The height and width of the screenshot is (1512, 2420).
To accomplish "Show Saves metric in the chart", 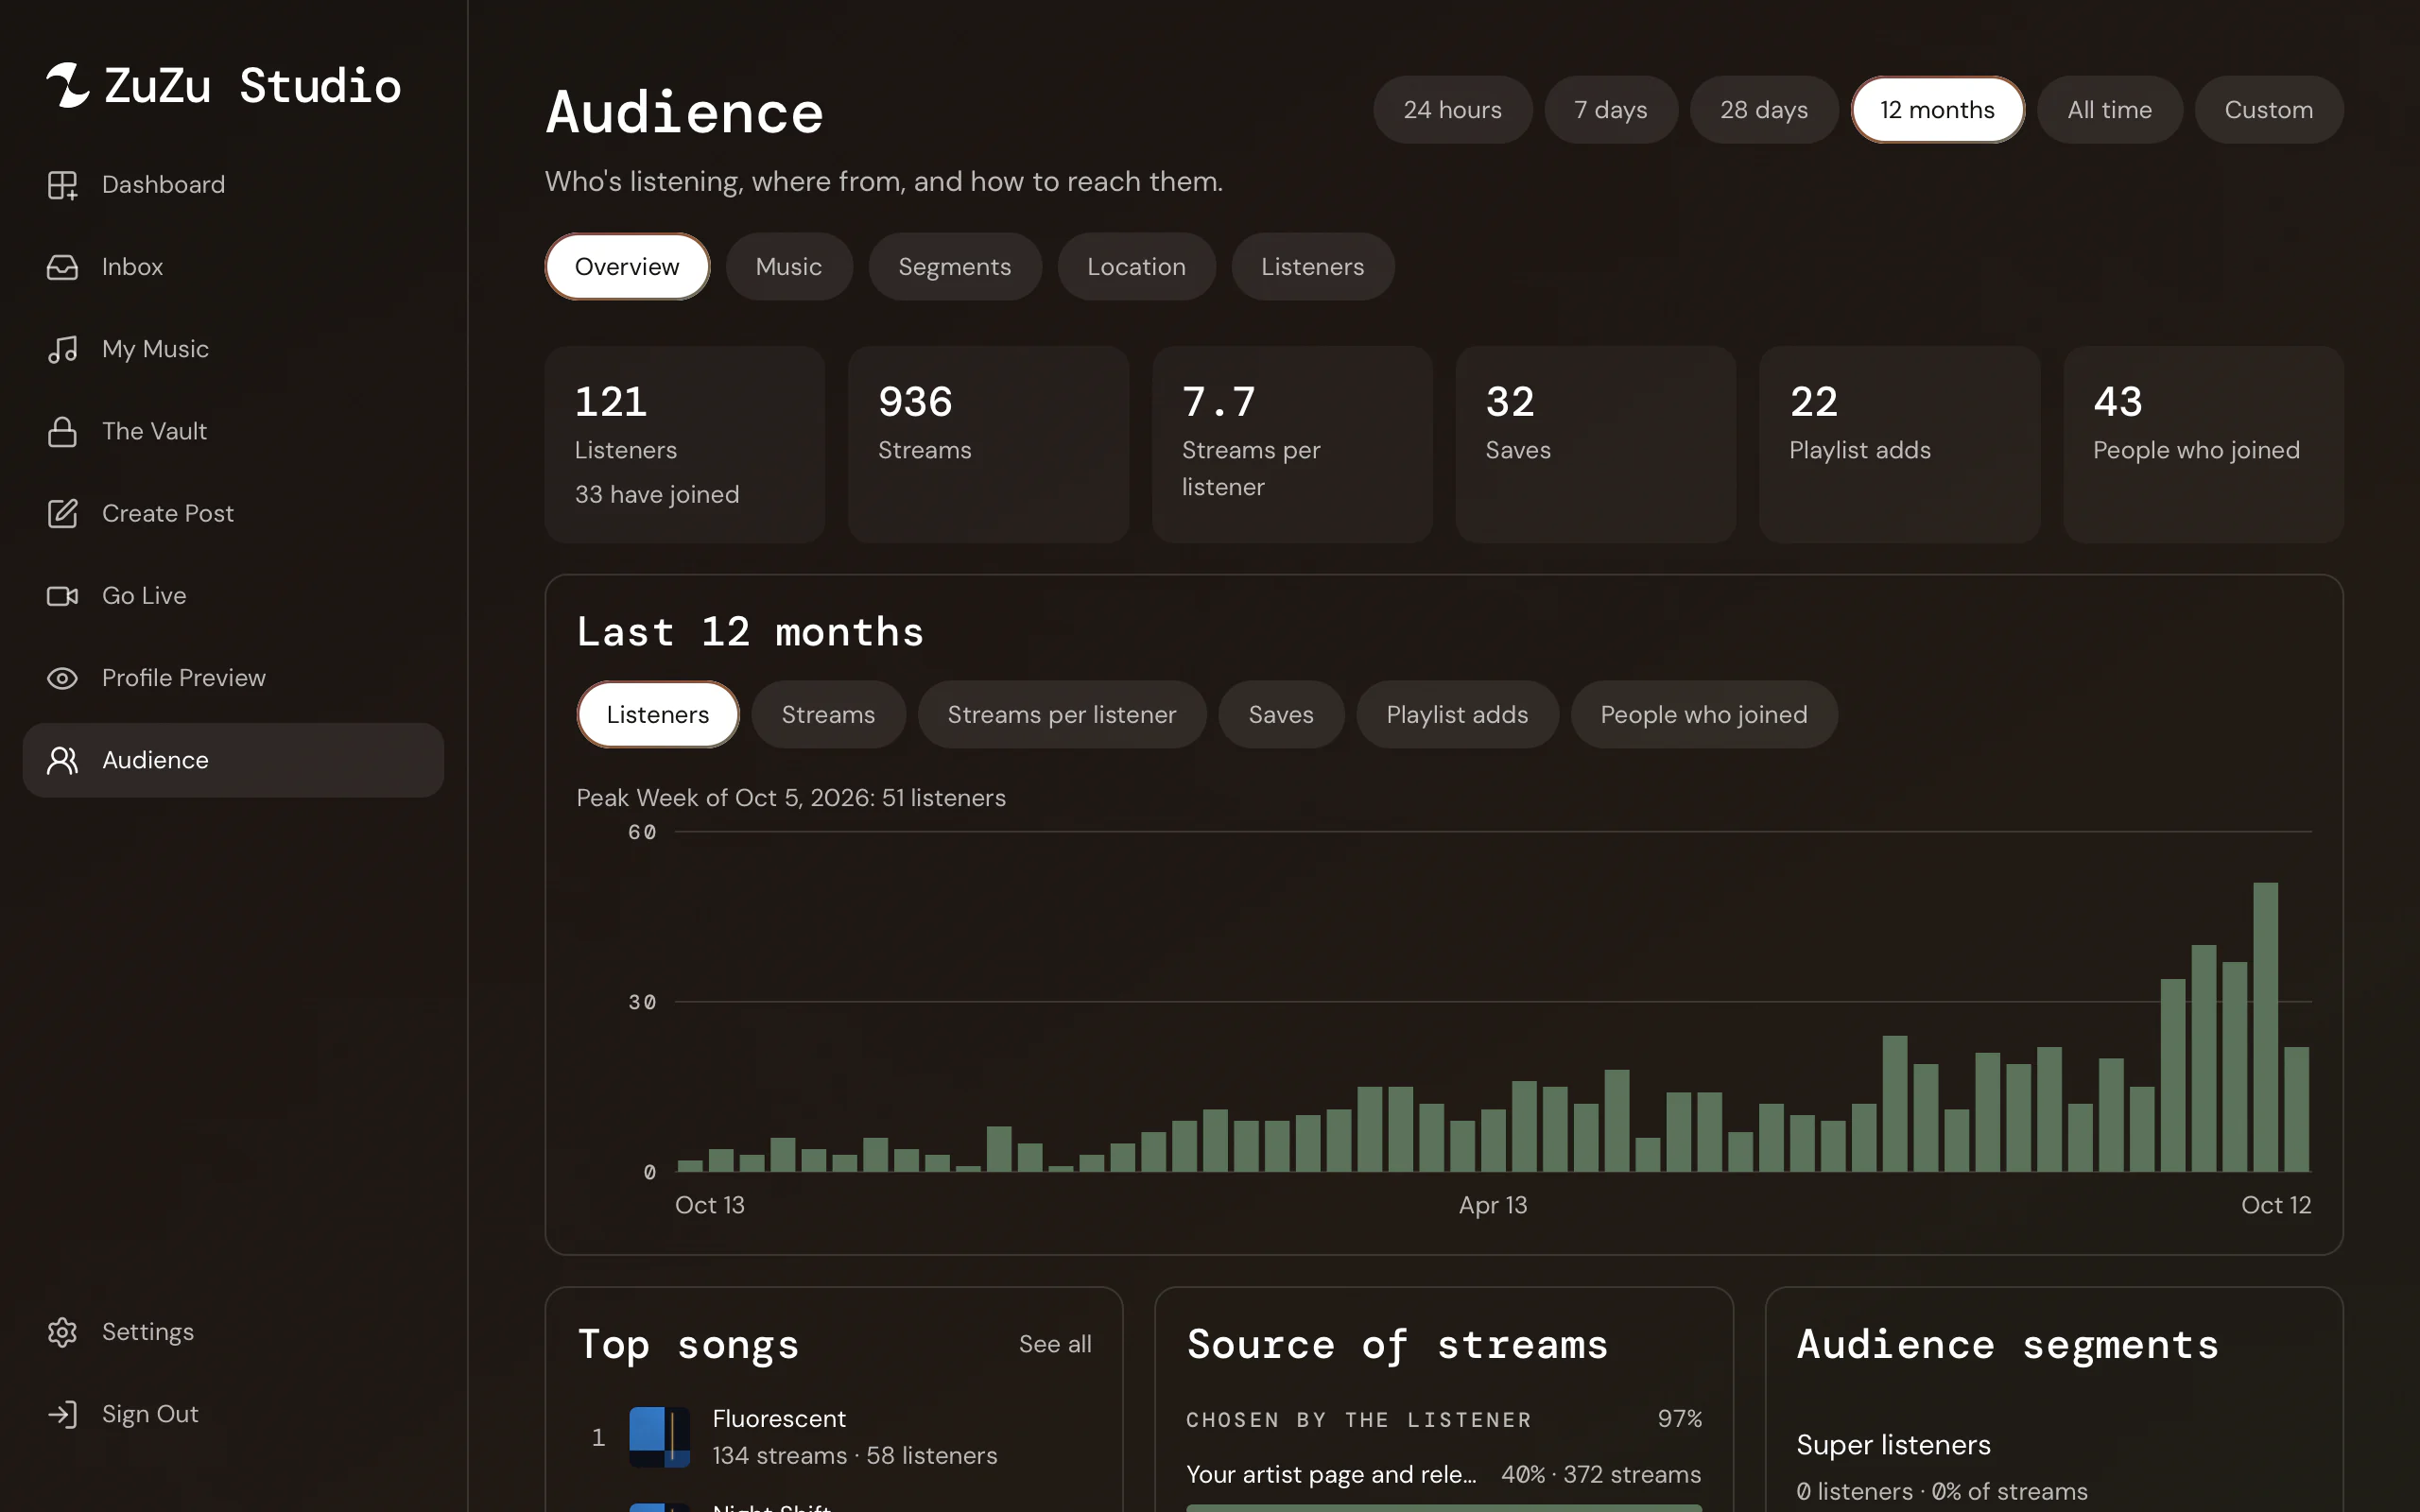I will pos(1281,715).
